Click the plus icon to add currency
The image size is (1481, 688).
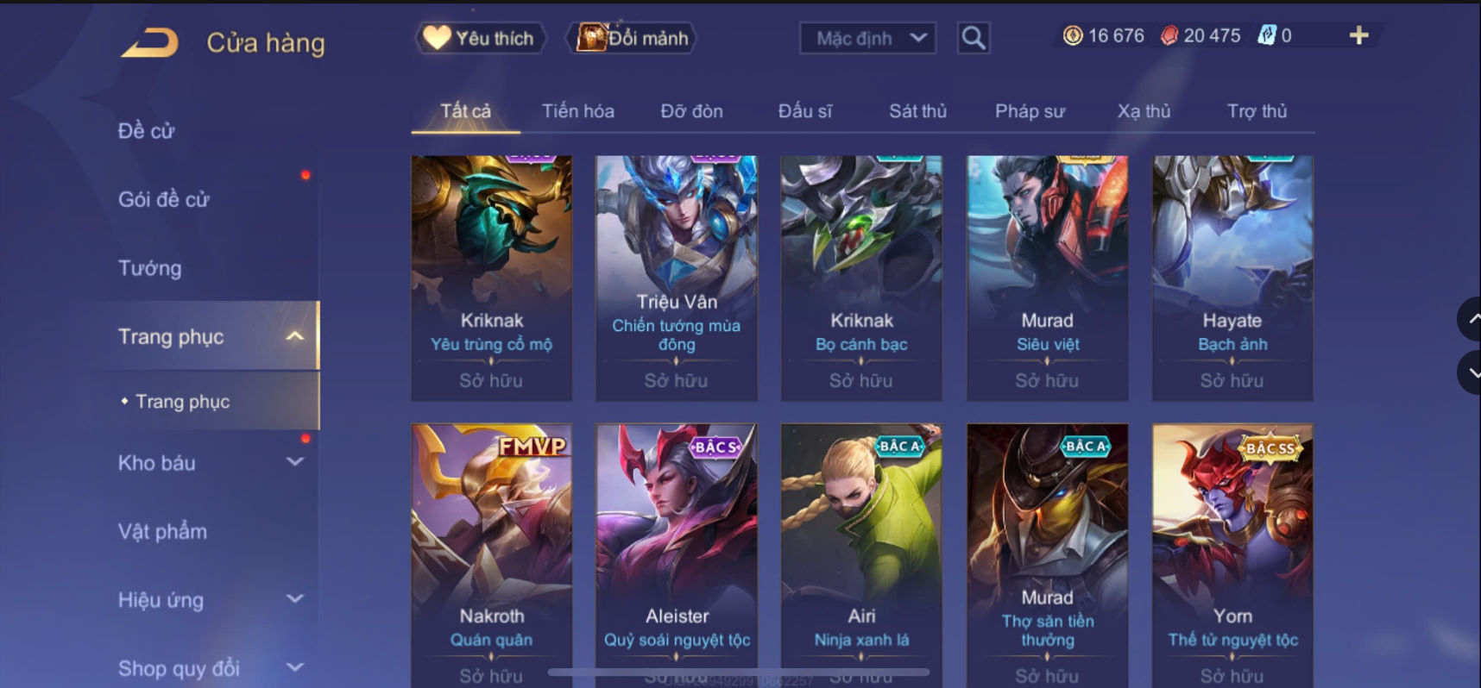point(1358,35)
